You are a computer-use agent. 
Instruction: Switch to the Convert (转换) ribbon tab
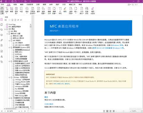point(15,4)
